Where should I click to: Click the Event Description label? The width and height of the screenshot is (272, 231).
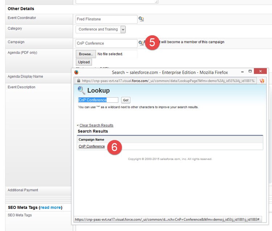(21, 87)
